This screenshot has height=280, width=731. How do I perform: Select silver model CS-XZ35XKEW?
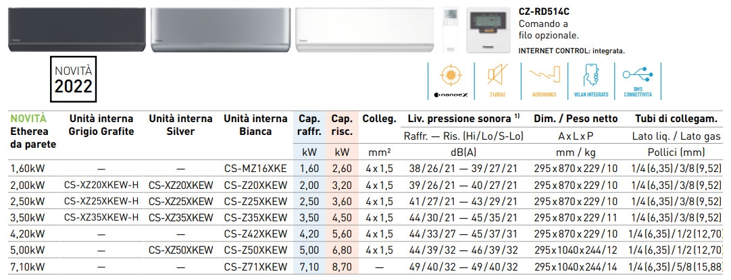click(x=181, y=217)
